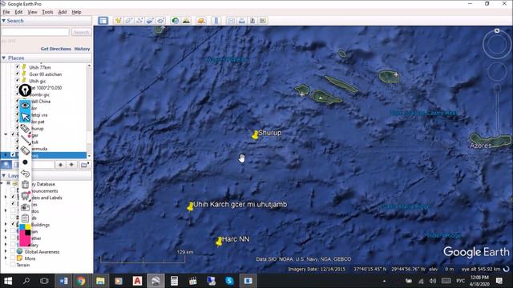Click the Add Placemark yellow pin icon
Image resolution: width=513 pixels, height=288 pixels.
tap(118, 21)
